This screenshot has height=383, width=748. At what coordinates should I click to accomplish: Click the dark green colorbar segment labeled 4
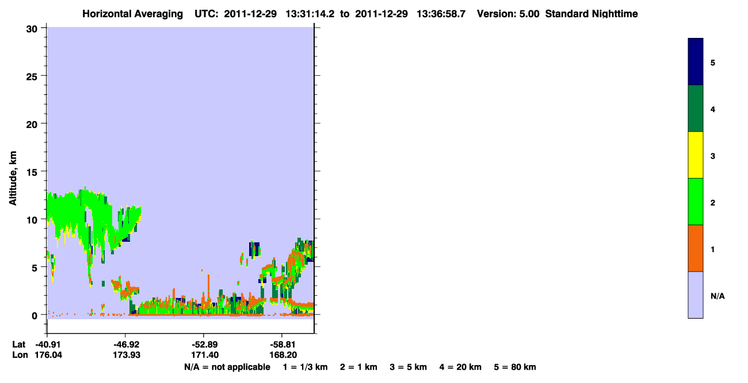(x=696, y=109)
